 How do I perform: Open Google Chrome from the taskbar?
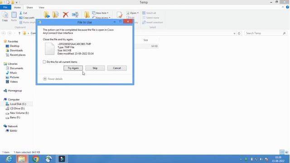35,159
